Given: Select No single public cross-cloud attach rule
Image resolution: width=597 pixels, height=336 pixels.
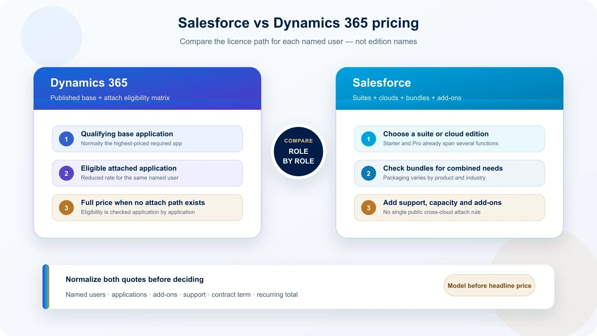Looking at the screenshot, I should click(432, 212).
